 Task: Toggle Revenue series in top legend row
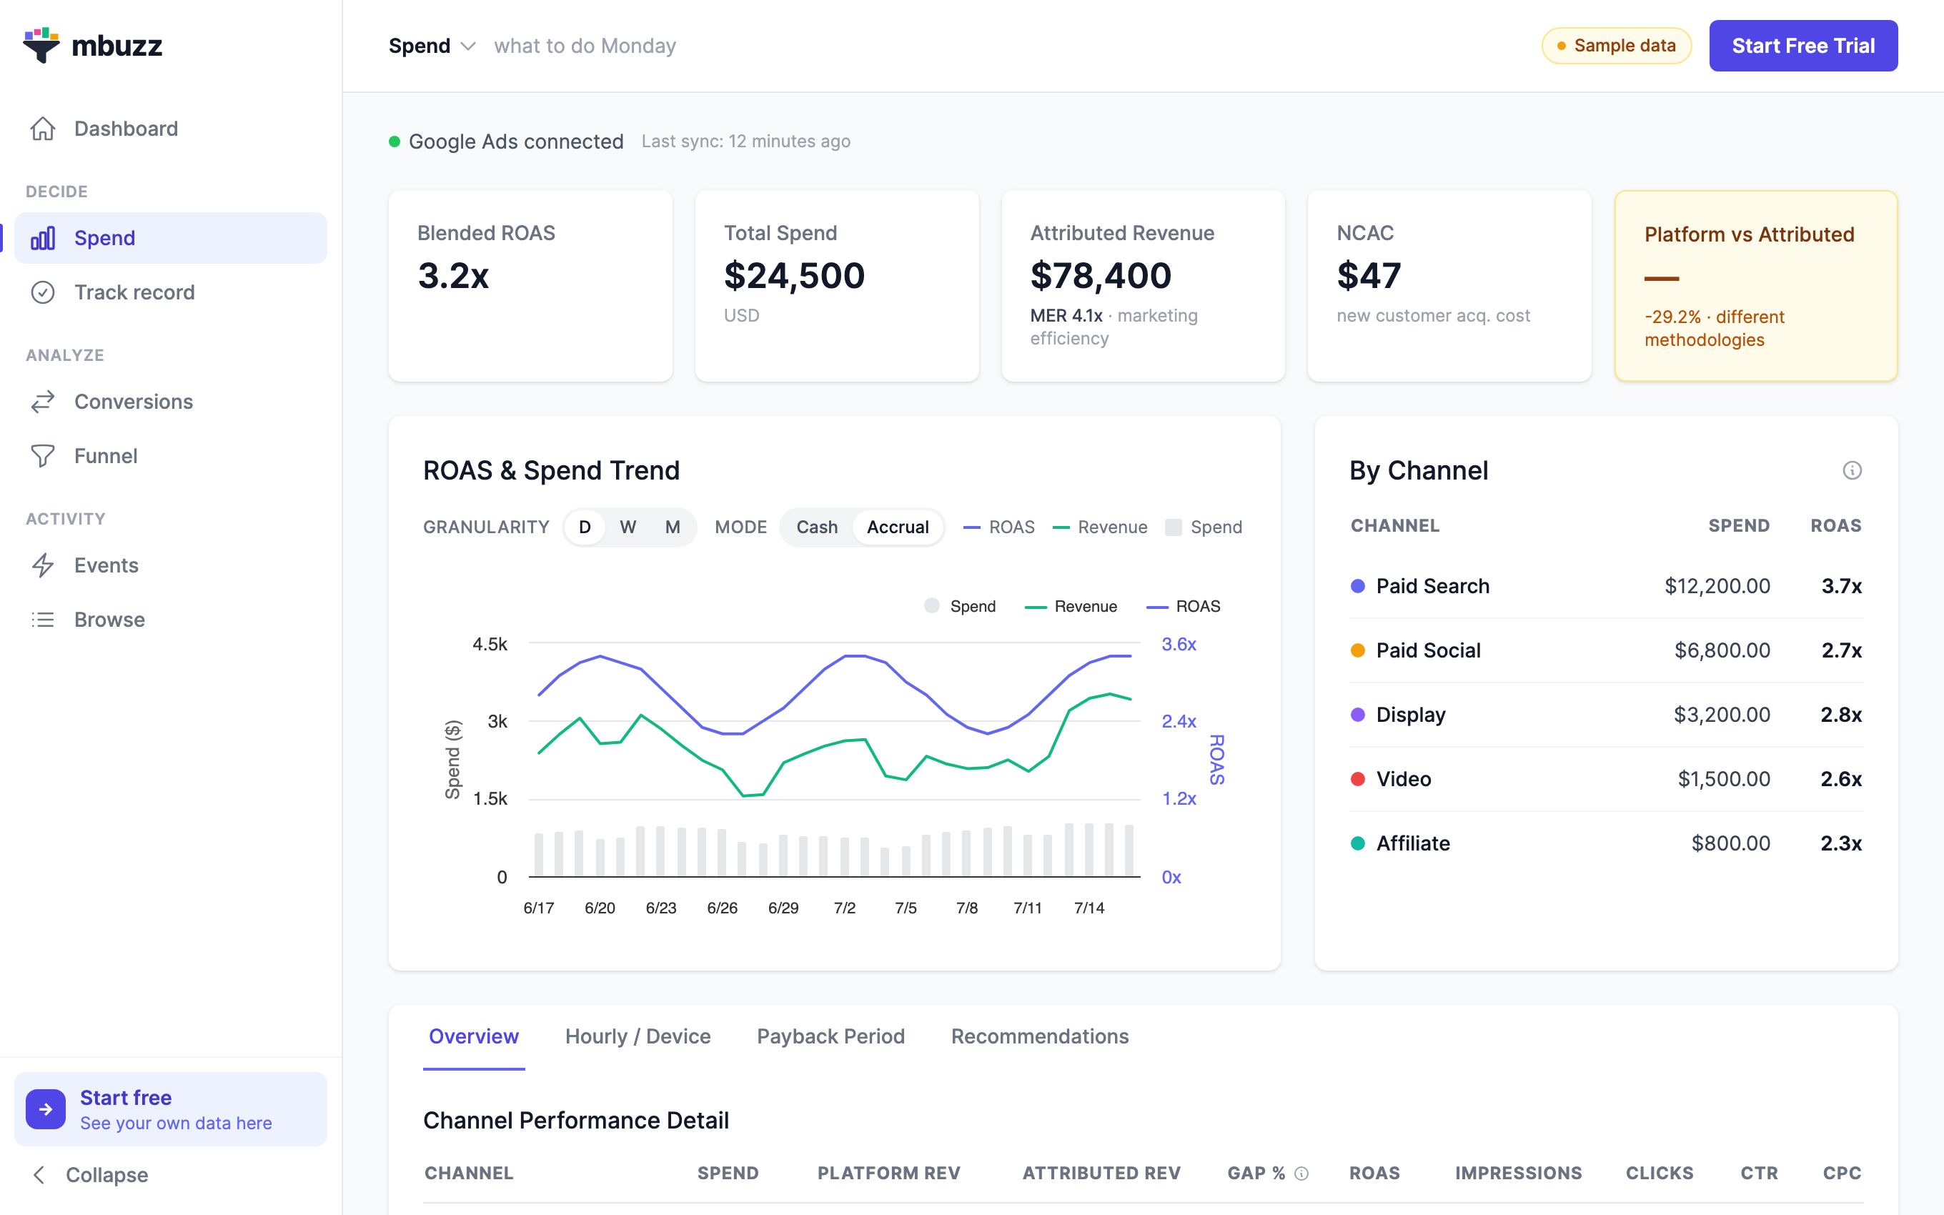point(1100,527)
